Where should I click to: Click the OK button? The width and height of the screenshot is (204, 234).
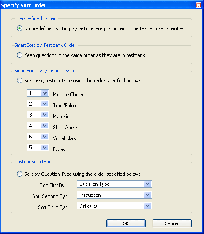point(126,223)
